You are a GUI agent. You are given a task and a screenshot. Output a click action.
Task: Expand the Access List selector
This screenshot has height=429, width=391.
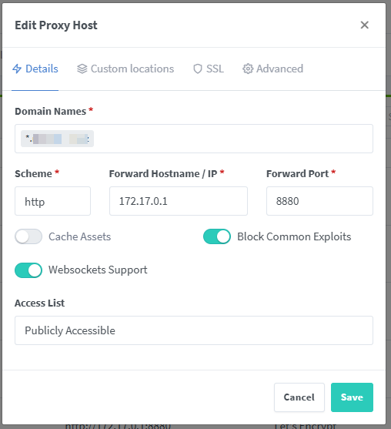(194, 330)
